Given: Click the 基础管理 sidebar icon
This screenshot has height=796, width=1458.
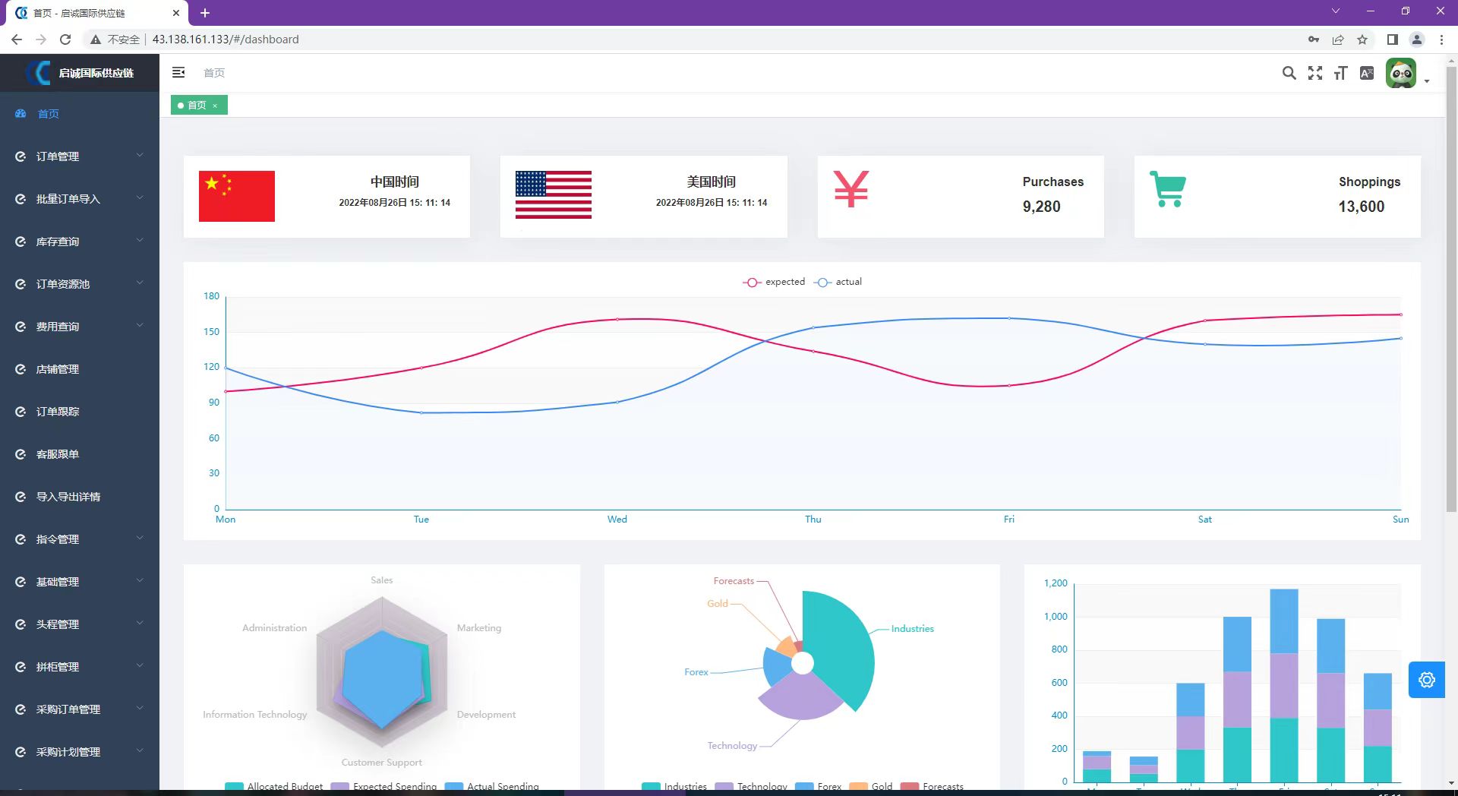Looking at the screenshot, I should click(x=21, y=582).
